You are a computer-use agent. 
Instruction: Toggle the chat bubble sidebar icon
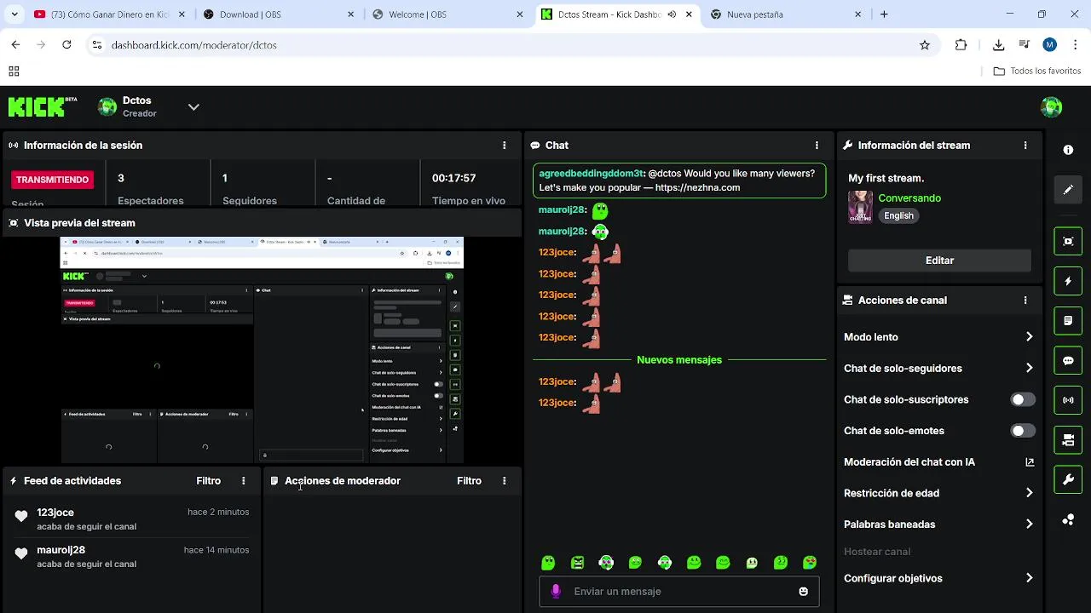click(1068, 361)
